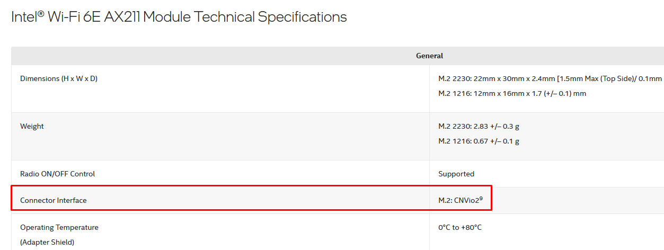Click the M.2 1216 12mm x 16mm dimensions line
The width and height of the screenshot is (664, 250).
click(512, 93)
